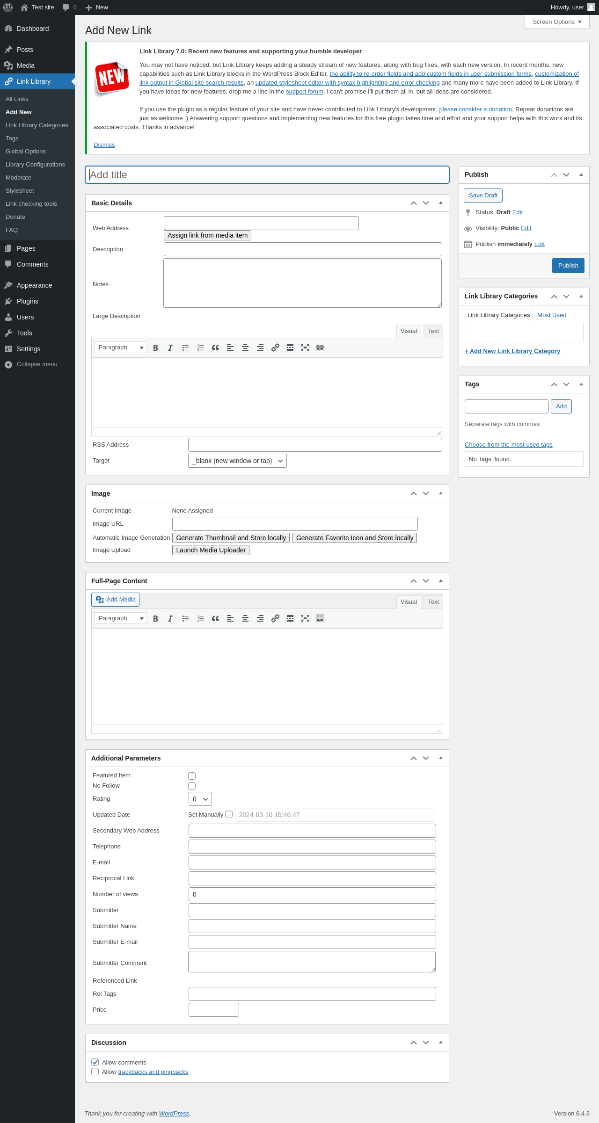599x1123 pixels.
Task: Click numbered list in Large Description toolbar
Action: point(200,348)
